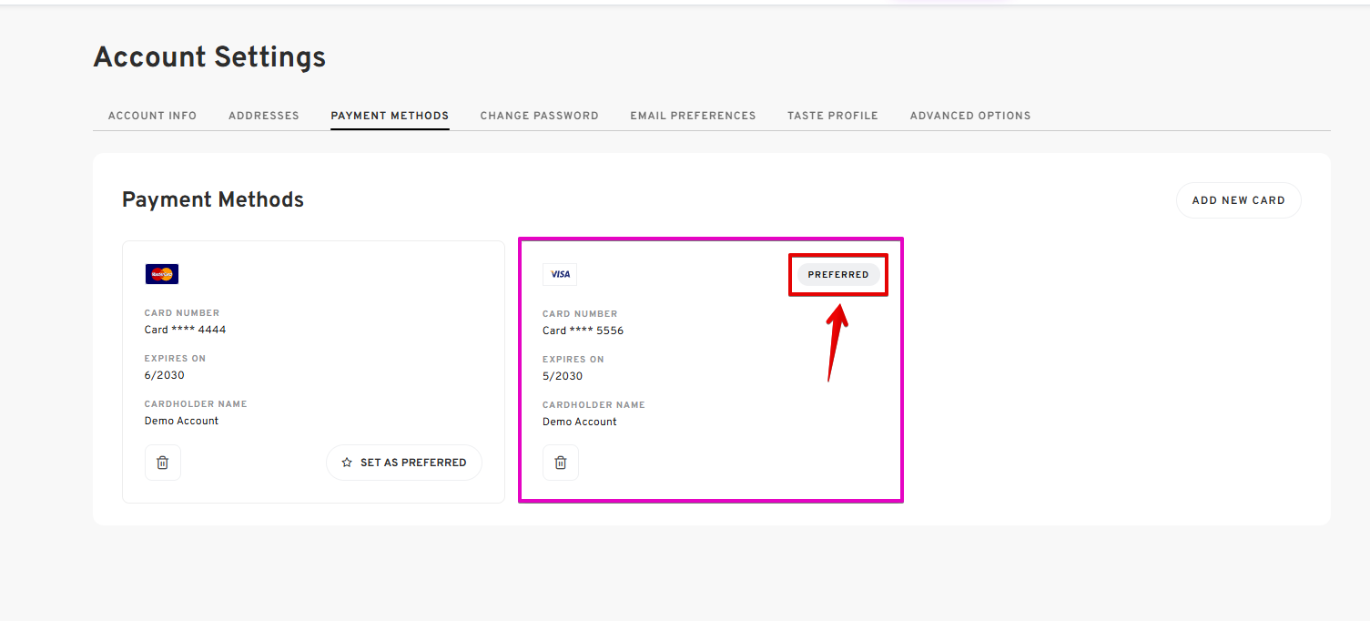This screenshot has width=1370, height=621.
Task: Click the trash icon on Visa card
Action: click(x=561, y=463)
